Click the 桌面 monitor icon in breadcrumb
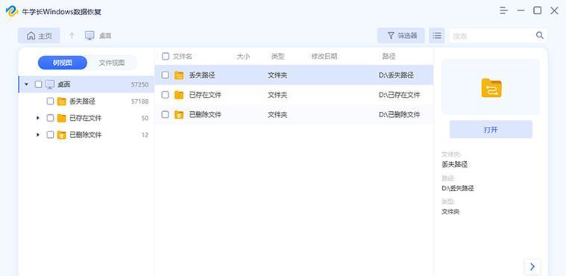This screenshot has width=566, height=276. pyautogui.click(x=89, y=36)
